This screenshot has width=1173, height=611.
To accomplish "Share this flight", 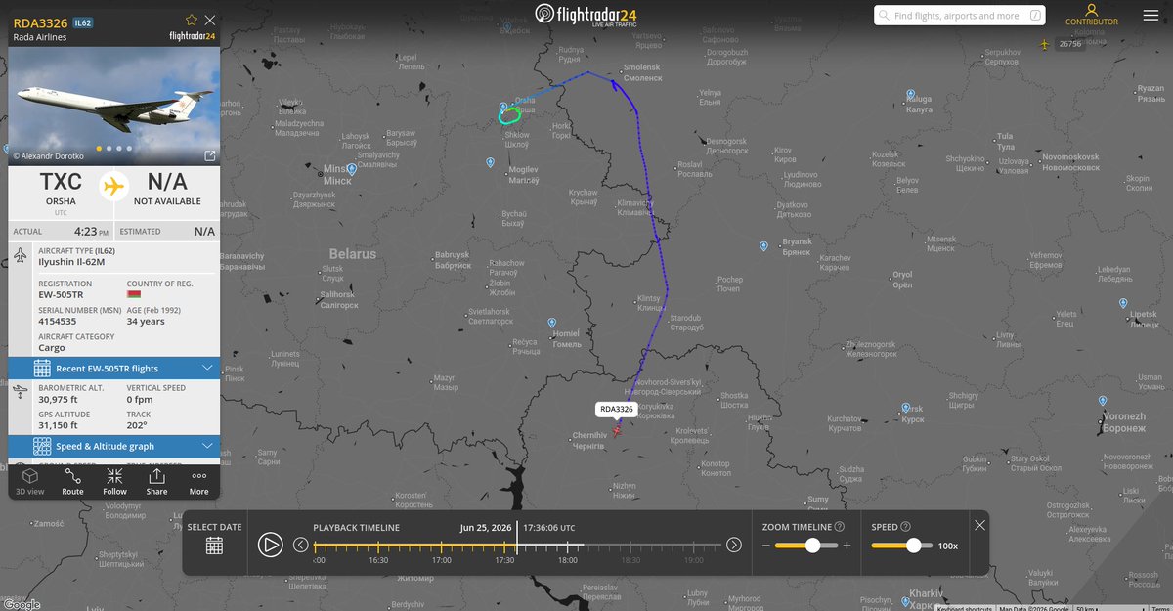I will coord(157,481).
